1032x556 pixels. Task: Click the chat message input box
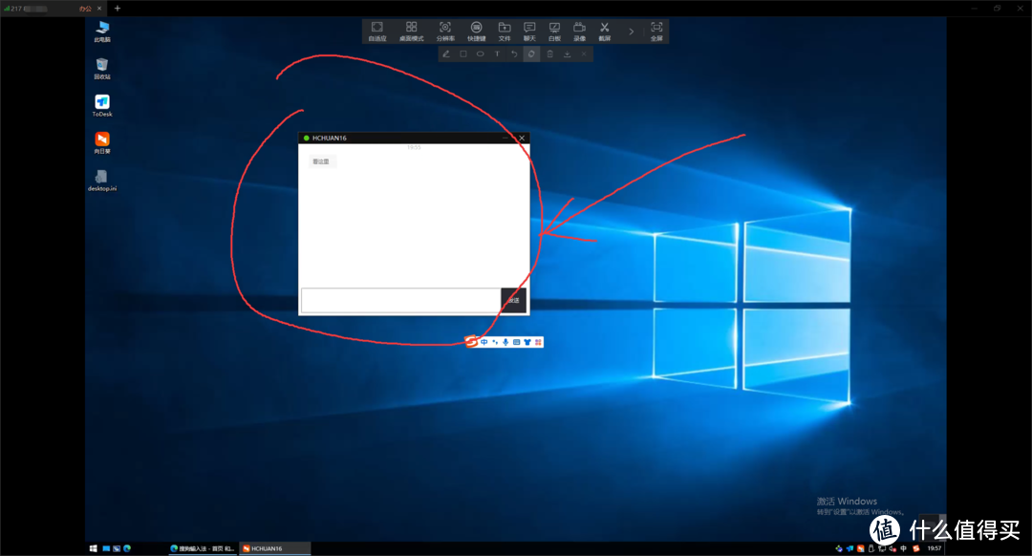[400, 300]
